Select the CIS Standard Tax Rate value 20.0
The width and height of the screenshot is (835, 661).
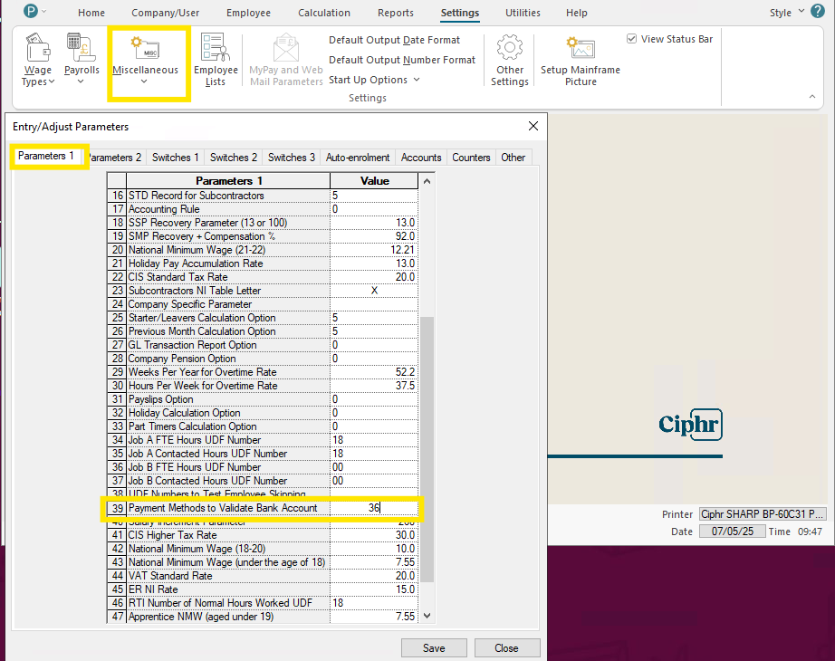tap(374, 277)
